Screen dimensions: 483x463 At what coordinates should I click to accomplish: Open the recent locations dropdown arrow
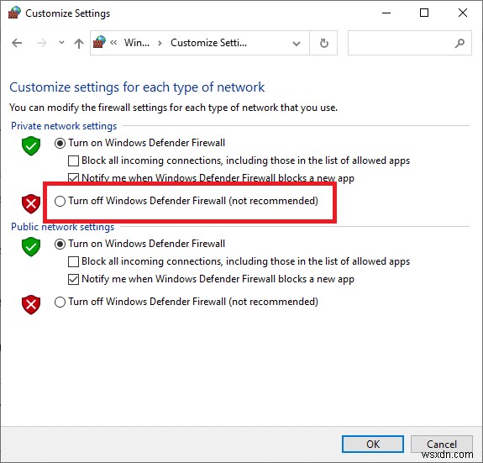61,43
